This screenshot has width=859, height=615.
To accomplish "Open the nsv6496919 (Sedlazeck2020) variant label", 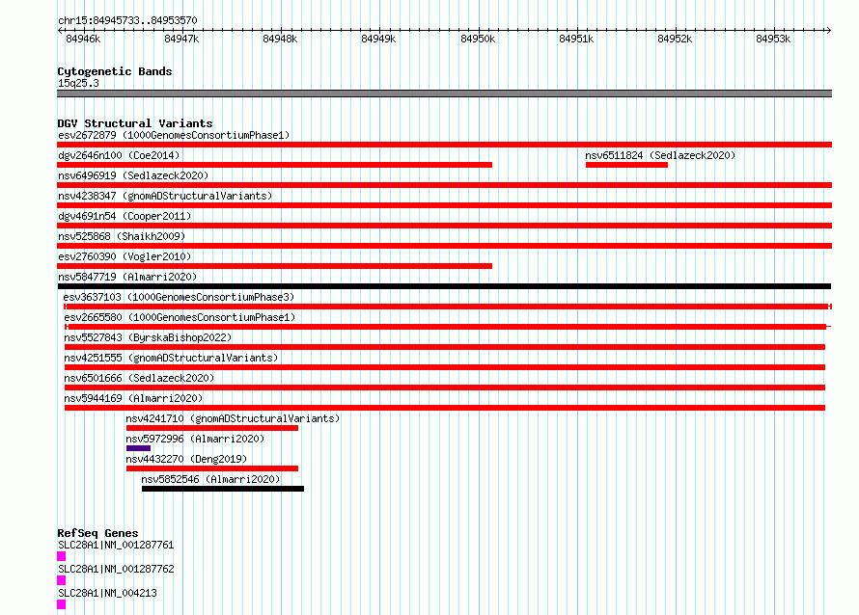I will pos(133,175).
